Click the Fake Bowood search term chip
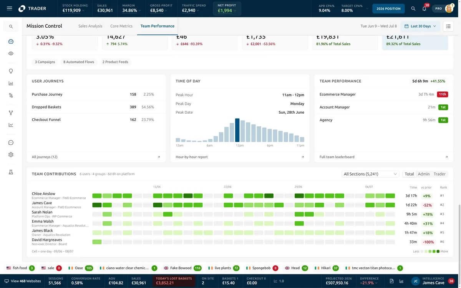 182,268
